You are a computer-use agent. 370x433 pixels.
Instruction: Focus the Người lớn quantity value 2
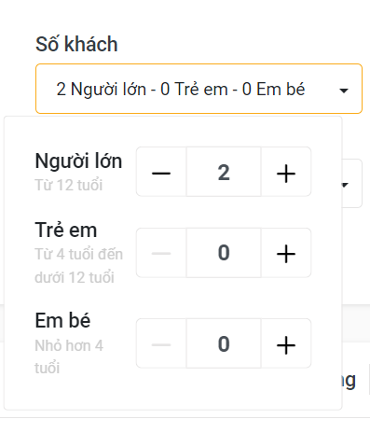point(224,172)
